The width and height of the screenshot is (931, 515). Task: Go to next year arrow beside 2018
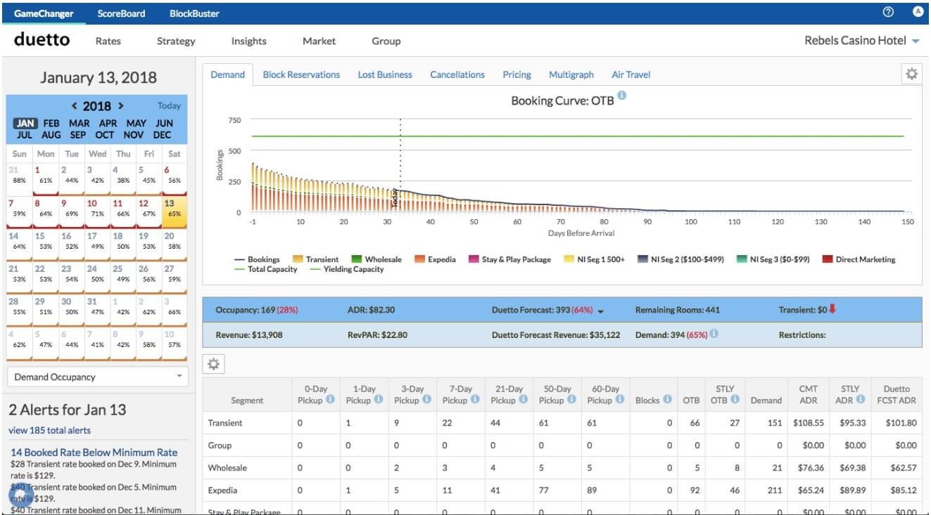[x=120, y=106]
